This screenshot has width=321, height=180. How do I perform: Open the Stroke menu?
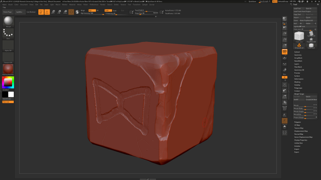[x=116, y=5]
